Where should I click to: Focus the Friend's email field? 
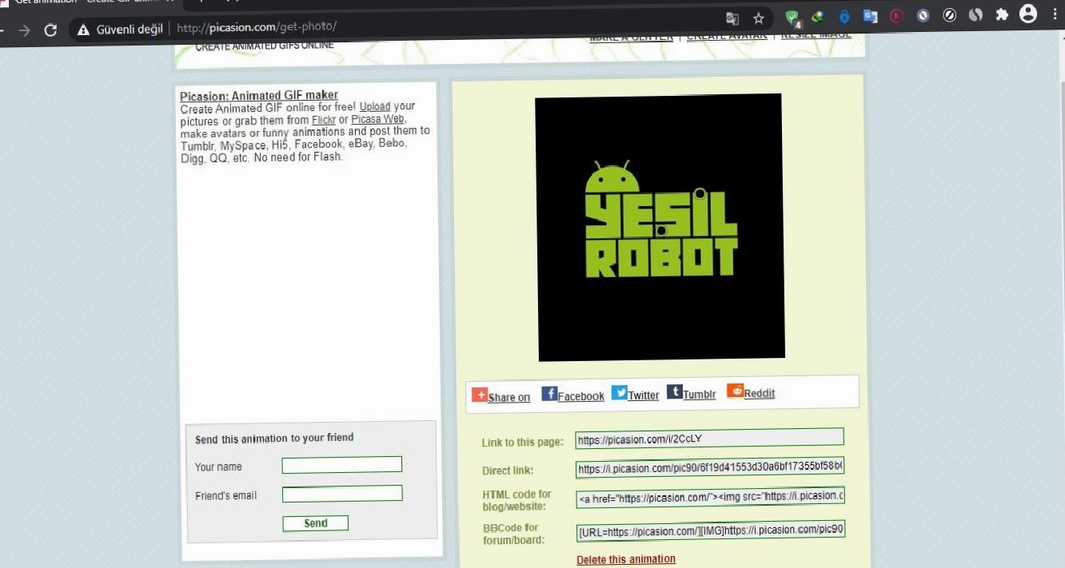click(x=342, y=494)
